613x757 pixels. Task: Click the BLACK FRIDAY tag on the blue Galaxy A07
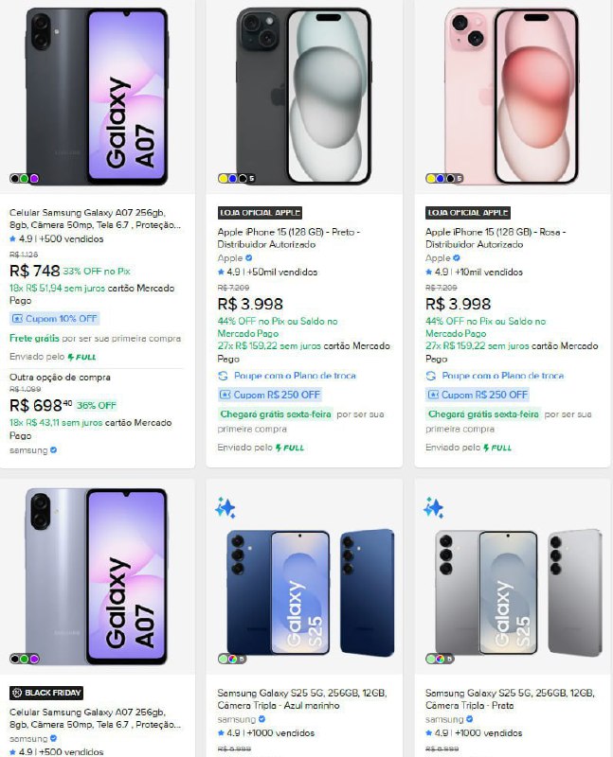46,693
